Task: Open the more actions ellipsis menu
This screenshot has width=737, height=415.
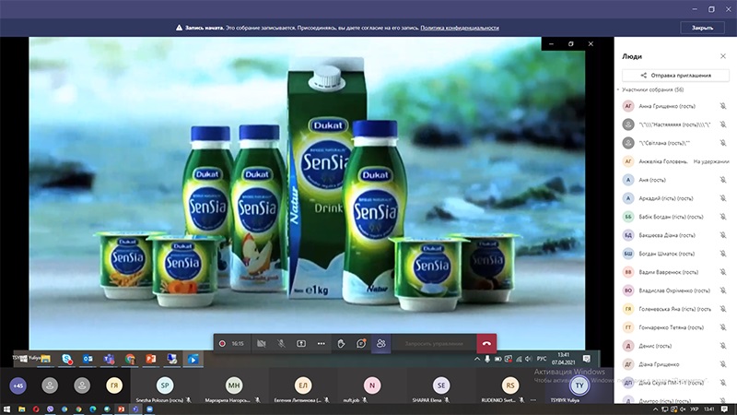Action: (321, 343)
